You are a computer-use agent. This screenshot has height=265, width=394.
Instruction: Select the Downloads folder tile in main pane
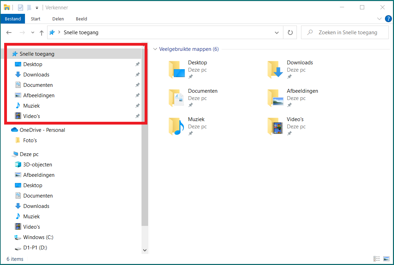coord(291,70)
